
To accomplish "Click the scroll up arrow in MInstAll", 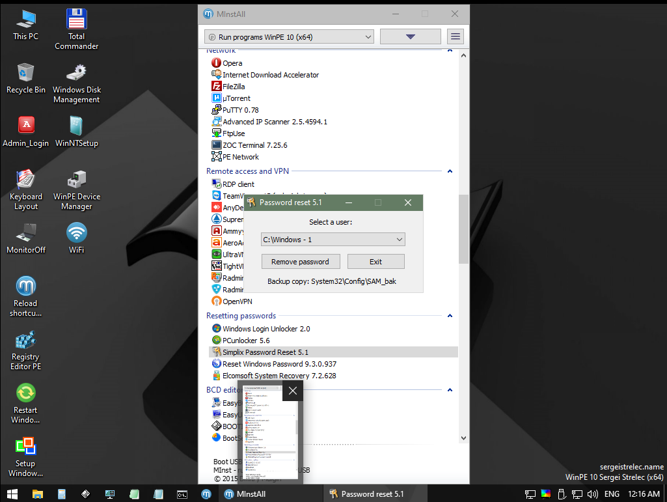I will tap(463, 55).
